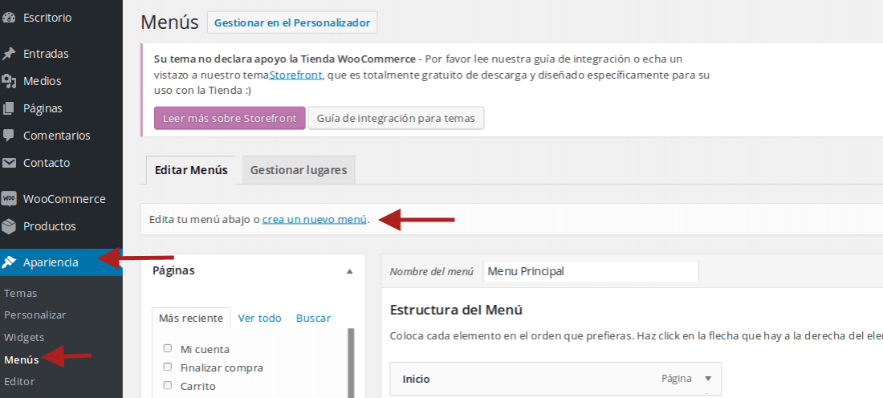This screenshot has height=398, width=883.
Task: Click the Páginas pages icon
Action: click(9, 108)
